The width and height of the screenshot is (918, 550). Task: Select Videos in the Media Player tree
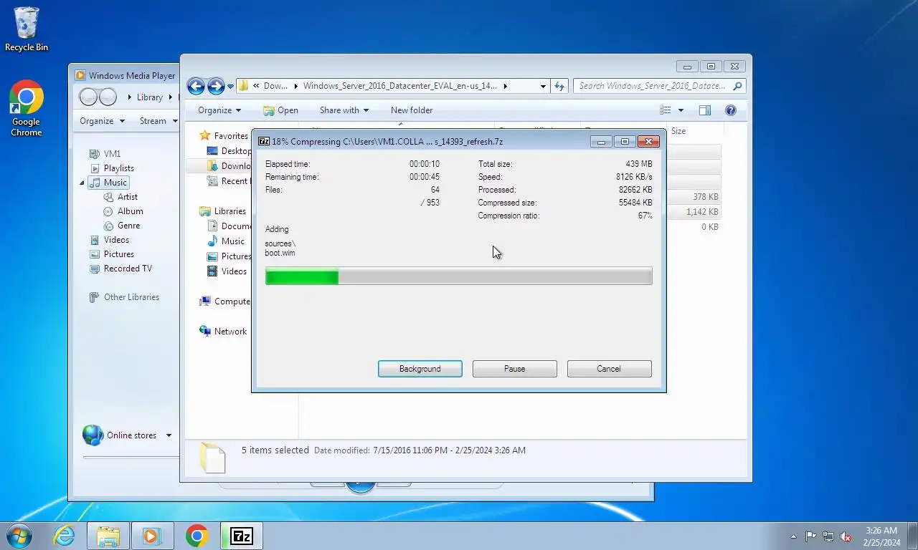[109, 240]
